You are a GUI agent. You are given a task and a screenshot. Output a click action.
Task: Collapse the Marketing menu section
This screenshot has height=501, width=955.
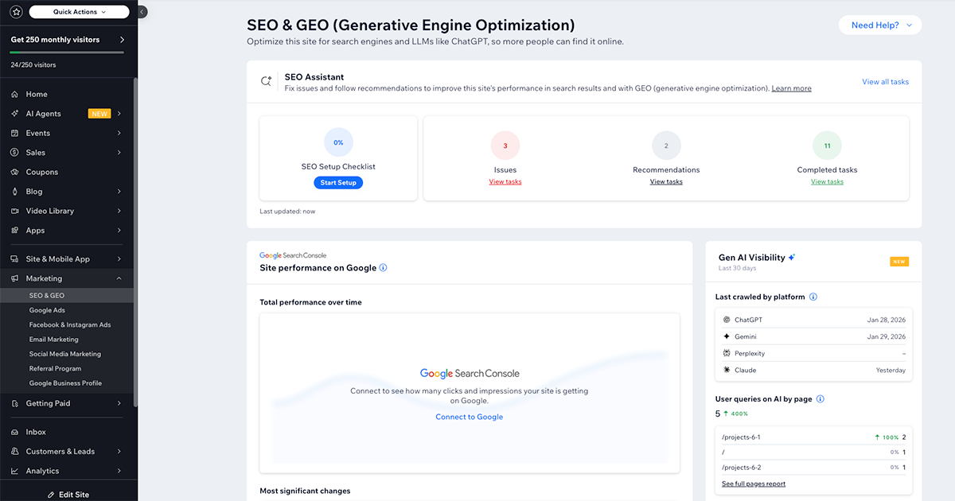pyautogui.click(x=119, y=278)
